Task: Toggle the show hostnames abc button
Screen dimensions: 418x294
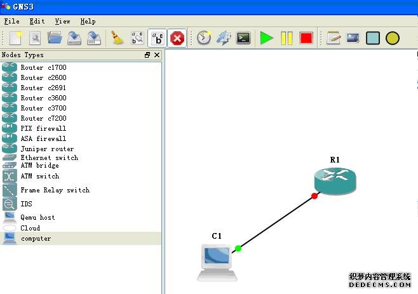Action: tap(158, 38)
